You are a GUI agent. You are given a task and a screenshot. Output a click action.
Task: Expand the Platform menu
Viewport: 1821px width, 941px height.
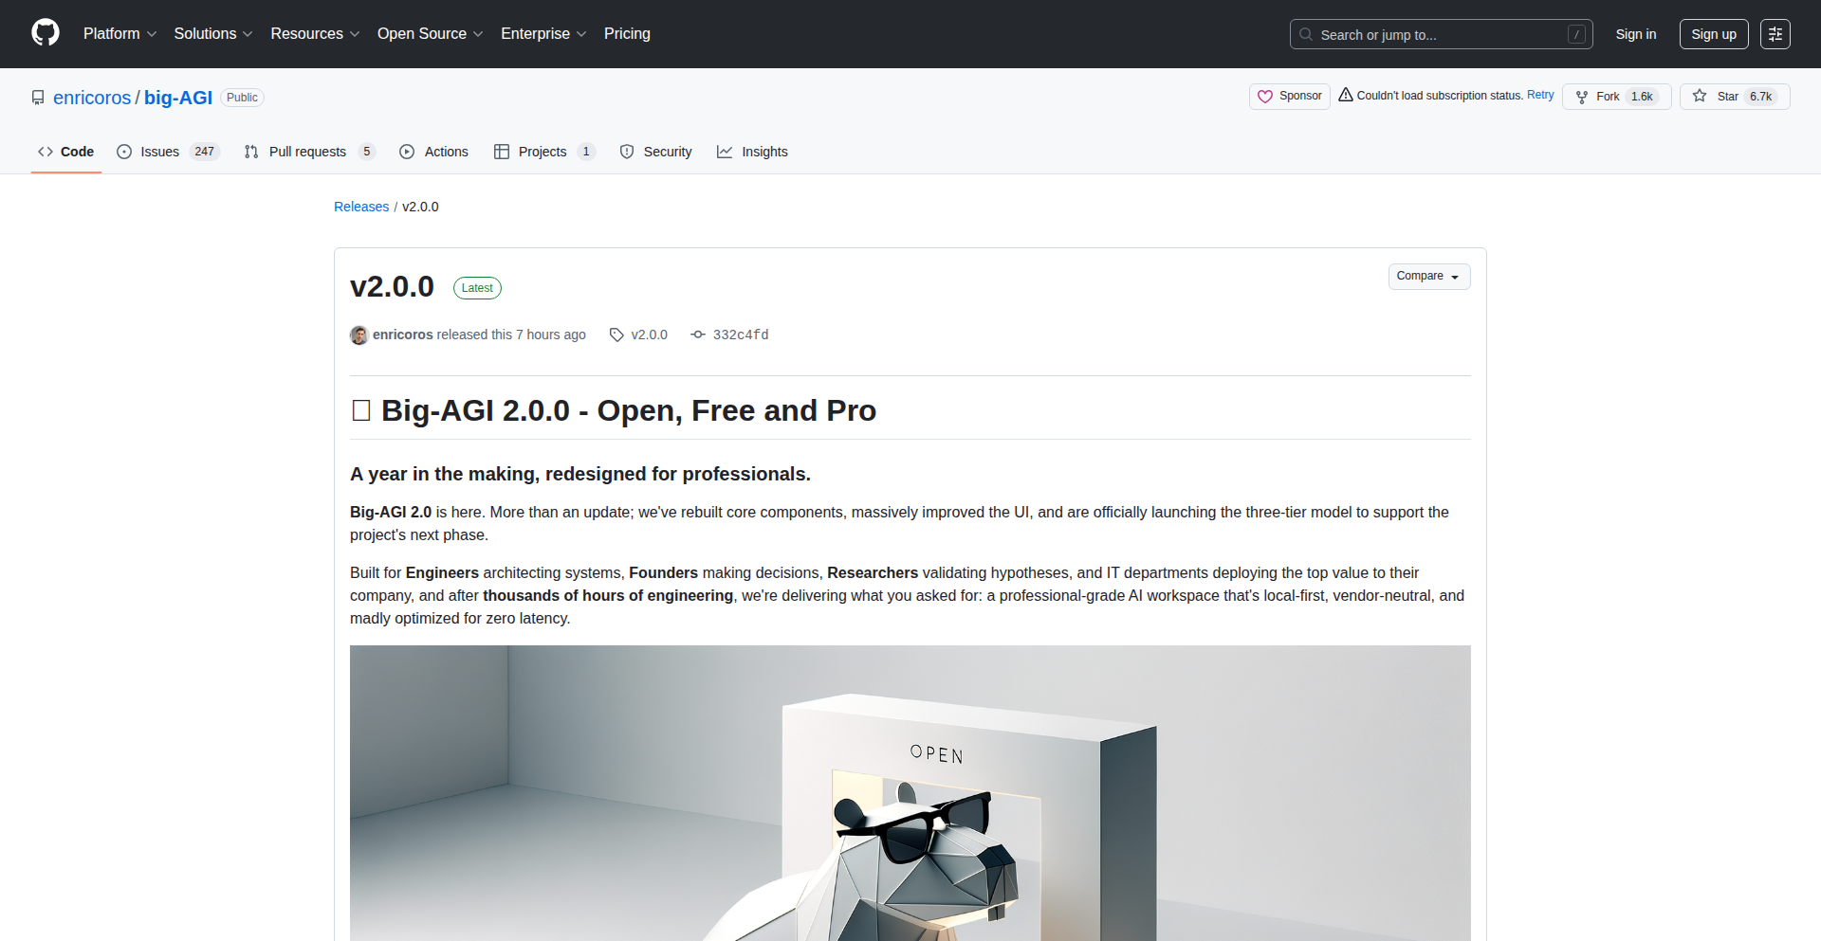tap(120, 34)
